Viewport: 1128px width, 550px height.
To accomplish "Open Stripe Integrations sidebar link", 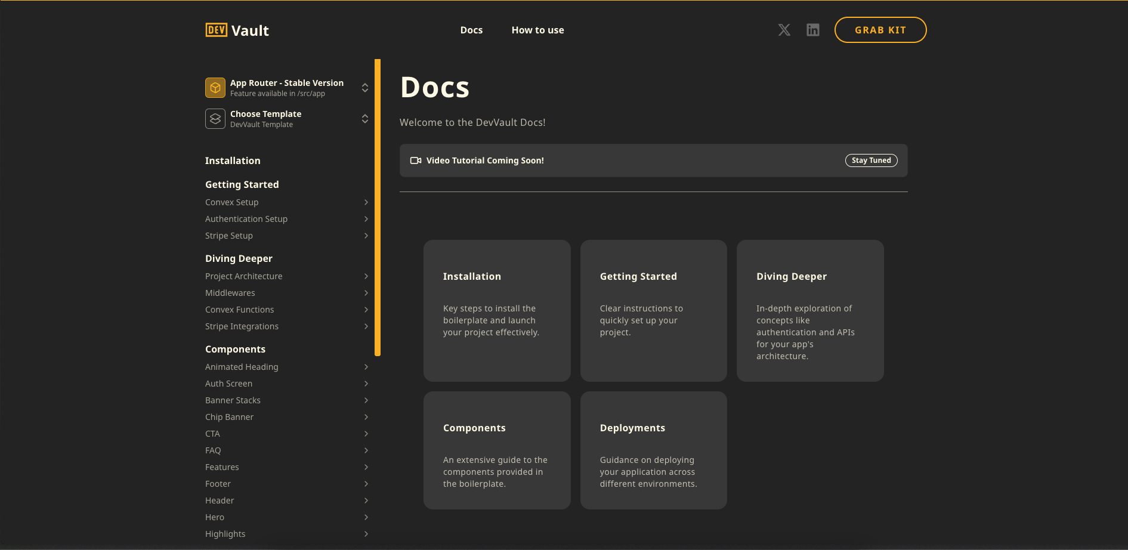I will pyautogui.click(x=242, y=326).
